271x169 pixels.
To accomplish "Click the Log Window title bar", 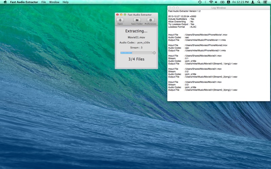I will tap(218, 7).
